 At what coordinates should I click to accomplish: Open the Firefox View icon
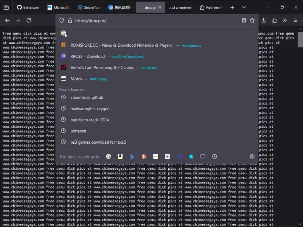coord(6,7)
